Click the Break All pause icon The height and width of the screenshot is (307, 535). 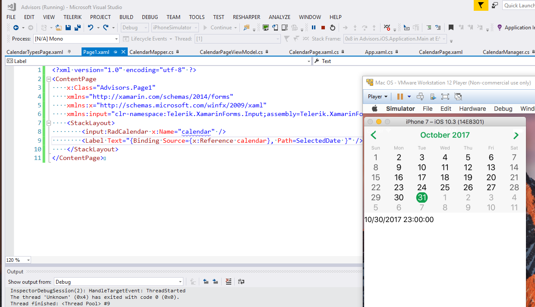pos(314,28)
